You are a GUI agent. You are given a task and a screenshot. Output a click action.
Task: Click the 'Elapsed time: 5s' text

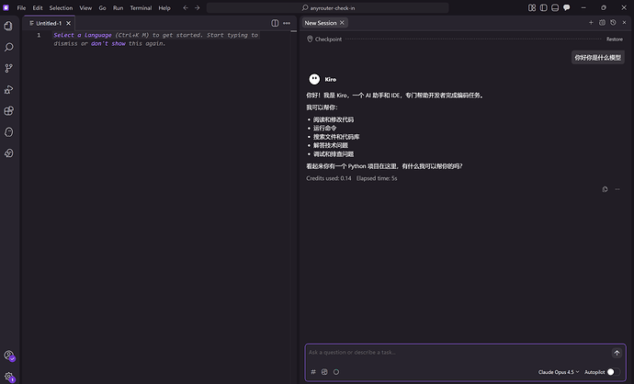coord(377,178)
